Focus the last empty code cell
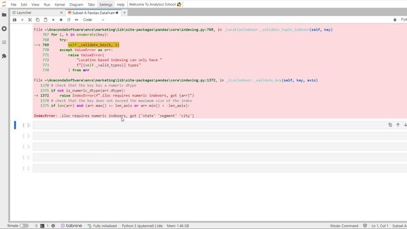This screenshot has height=229, width=407. click(x=219, y=168)
